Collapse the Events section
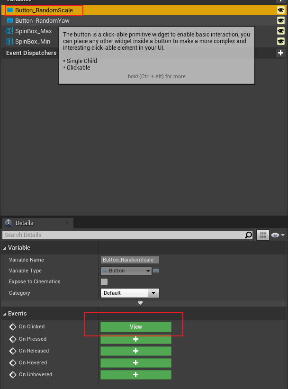This screenshot has height=389, width=288. click(4, 314)
